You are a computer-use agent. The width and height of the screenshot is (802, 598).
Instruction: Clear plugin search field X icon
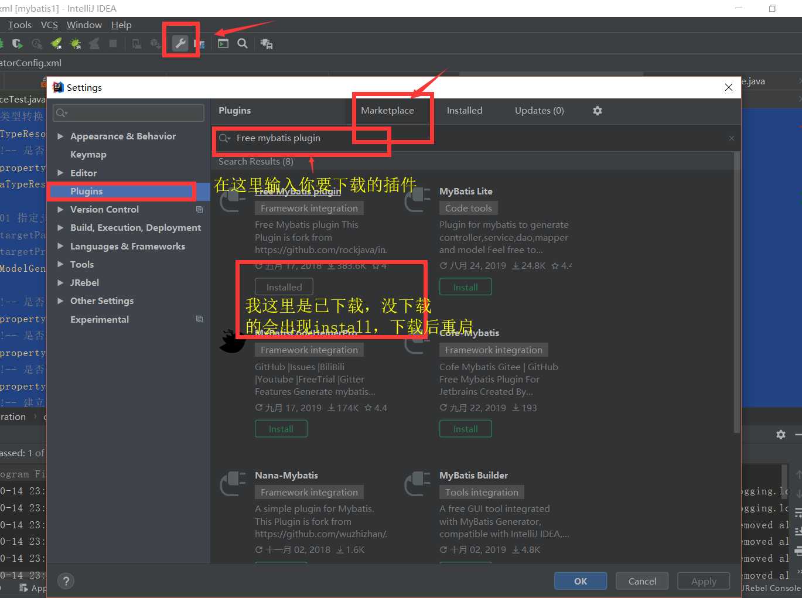point(731,138)
